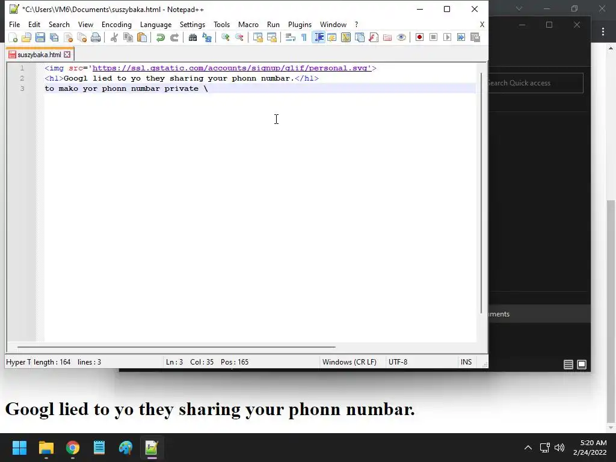This screenshot has width=616, height=462.
Task: Click the Close document toolbar icon
Action: coord(69,37)
